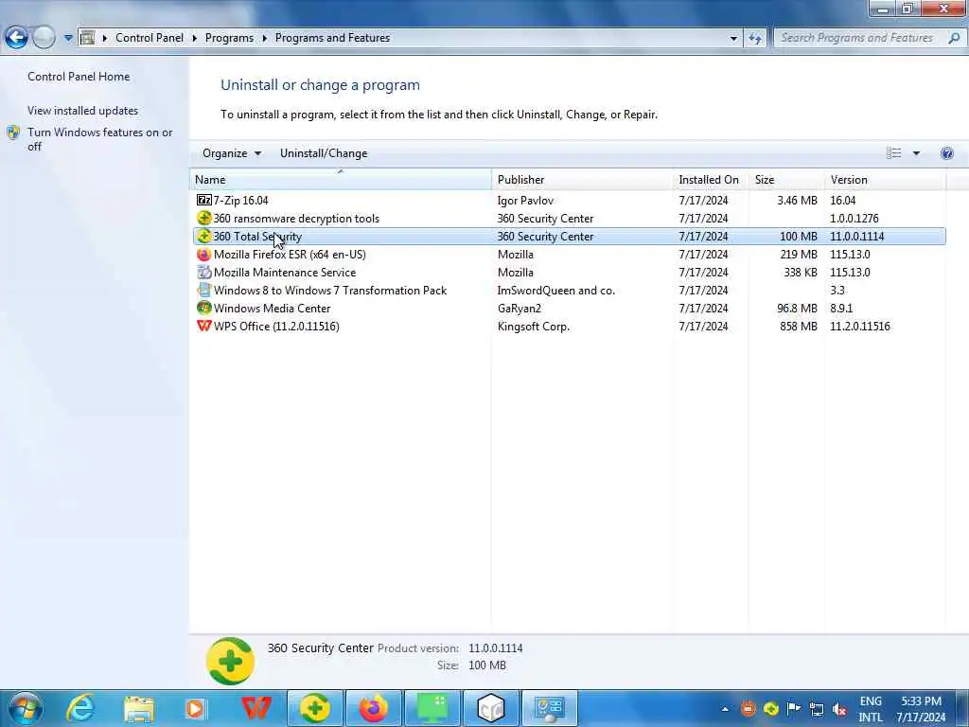
Task: Open Turn Windows features on or off
Action: pos(99,139)
